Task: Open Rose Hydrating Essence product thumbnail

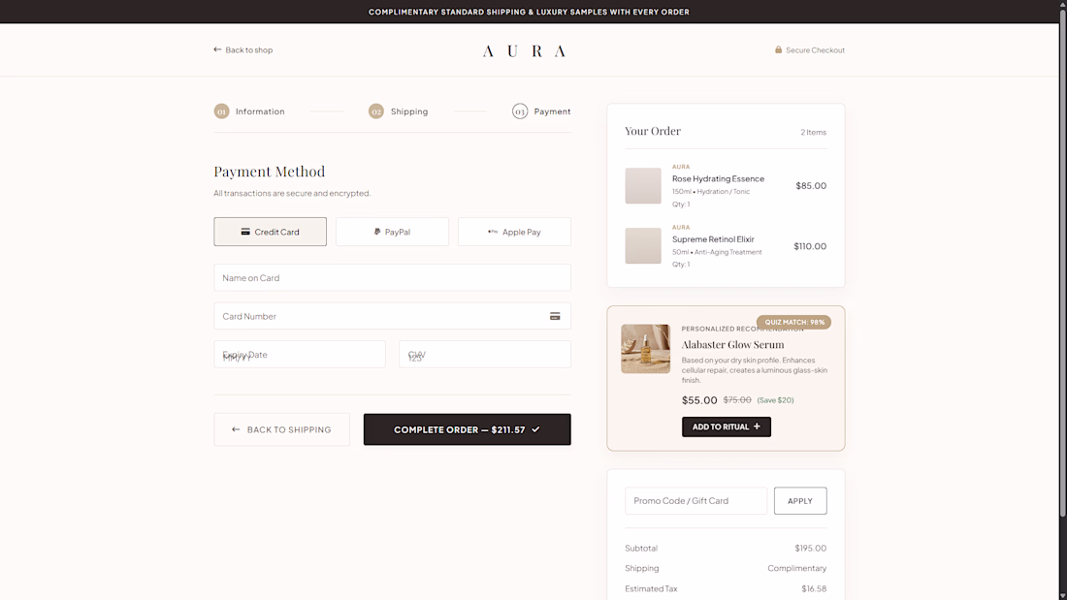Action: tap(643, 186)
